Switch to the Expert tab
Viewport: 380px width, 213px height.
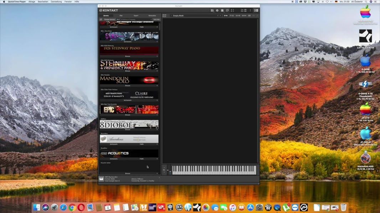coord(136,15)
